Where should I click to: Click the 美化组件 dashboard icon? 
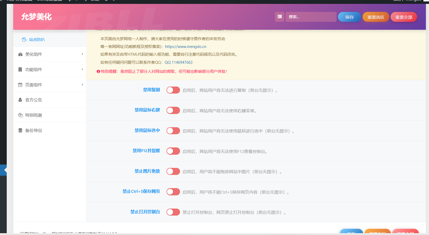click(20, 54)
